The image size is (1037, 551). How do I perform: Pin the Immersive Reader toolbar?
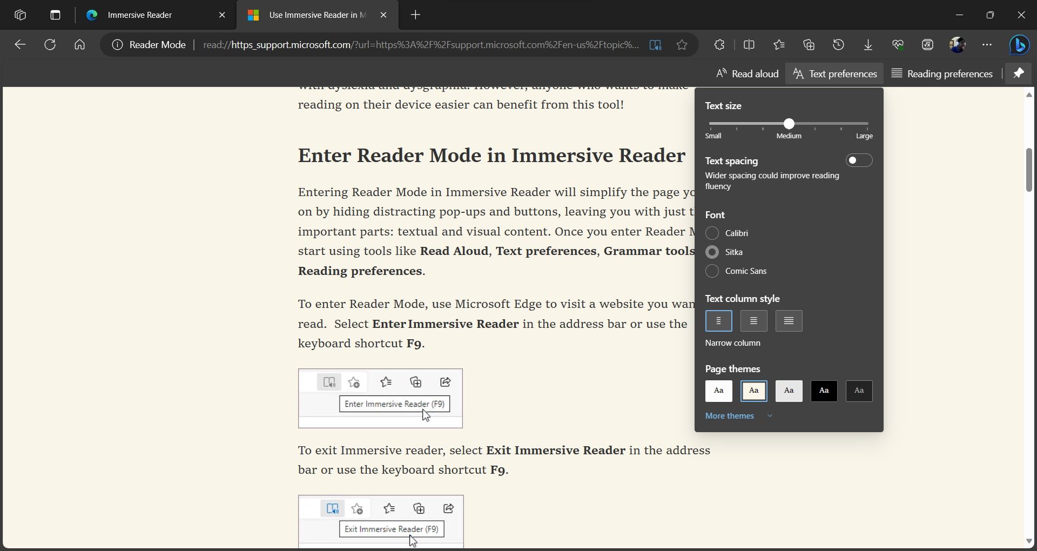1019,73
